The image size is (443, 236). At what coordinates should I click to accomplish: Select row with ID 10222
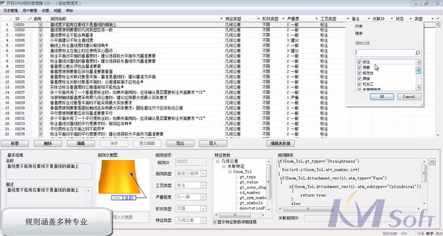tap(220, 66)
